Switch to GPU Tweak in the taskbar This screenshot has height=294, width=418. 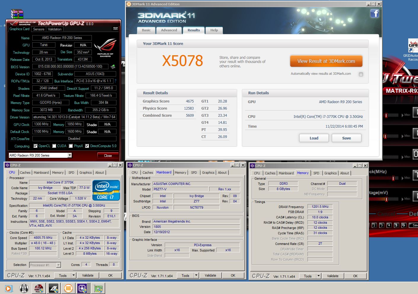(39, 288)
